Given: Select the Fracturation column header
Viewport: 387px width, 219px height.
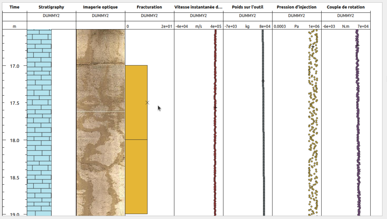Looking at the screenshot, I should (x=149, y=7).
